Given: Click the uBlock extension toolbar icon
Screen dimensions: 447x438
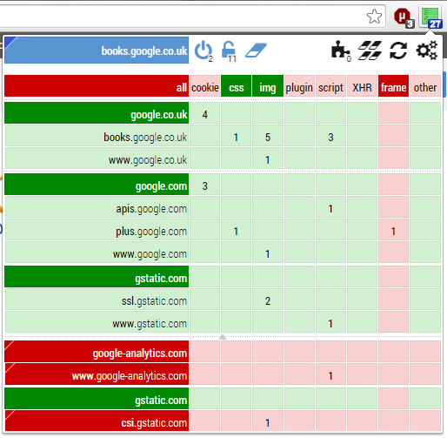Looking at the screenshot, I should tap(404, 17).
